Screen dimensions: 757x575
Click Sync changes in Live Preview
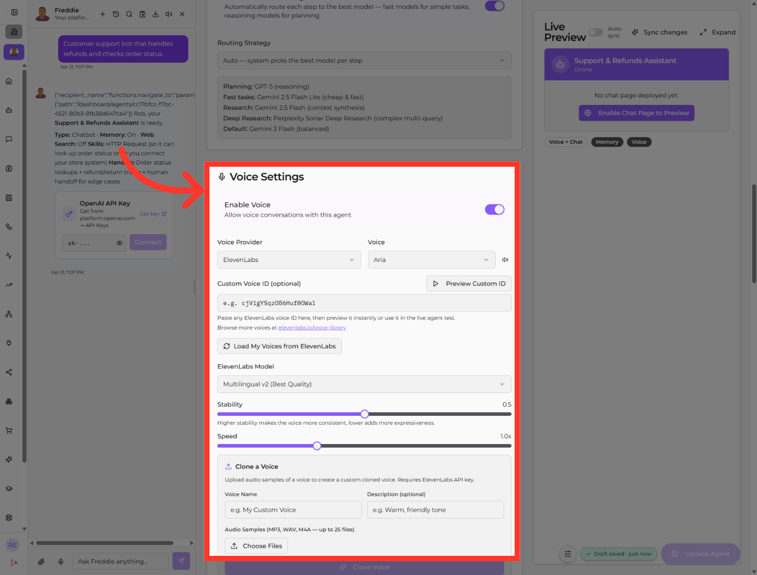pos(659,32)
